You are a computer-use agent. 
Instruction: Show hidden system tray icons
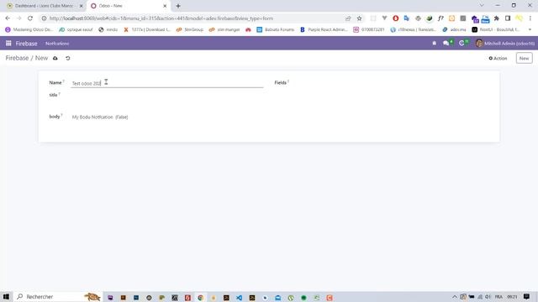(455, 297)
